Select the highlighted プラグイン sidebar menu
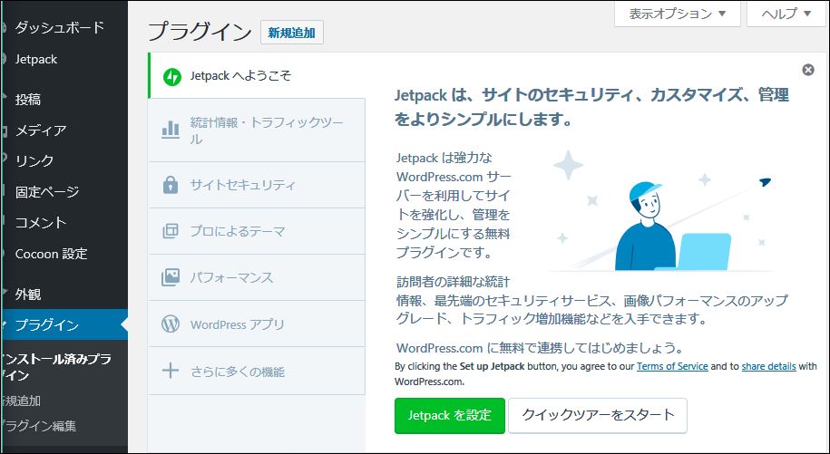Image resolution: width=830 pixels, height=454 pixels. tap(63, 324)
